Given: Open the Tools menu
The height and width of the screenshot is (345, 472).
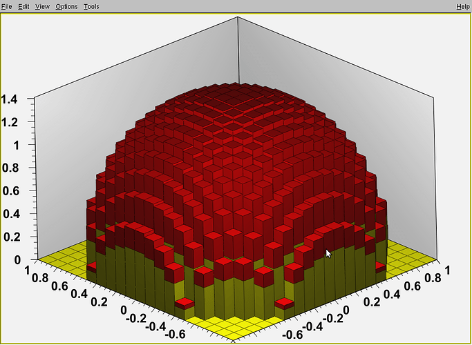Looking at the screenshot, I should [91, 6].
